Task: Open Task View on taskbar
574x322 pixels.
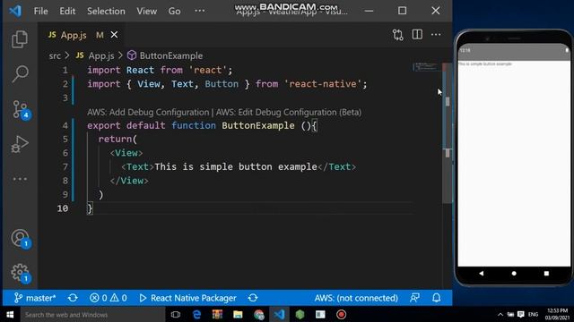Action: point(176,314)
